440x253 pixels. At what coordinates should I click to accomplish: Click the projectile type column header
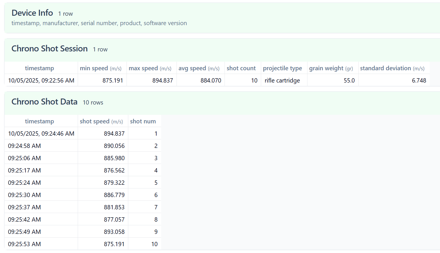click(282, 68)
